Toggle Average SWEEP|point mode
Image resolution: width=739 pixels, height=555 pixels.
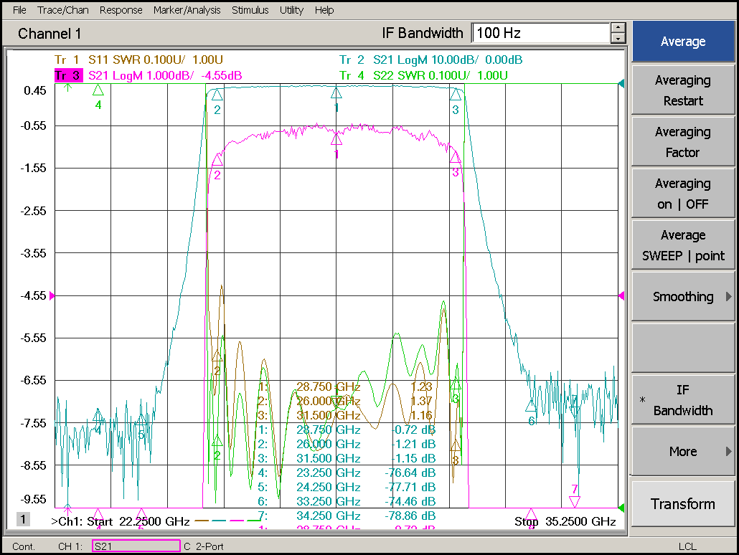682,245
